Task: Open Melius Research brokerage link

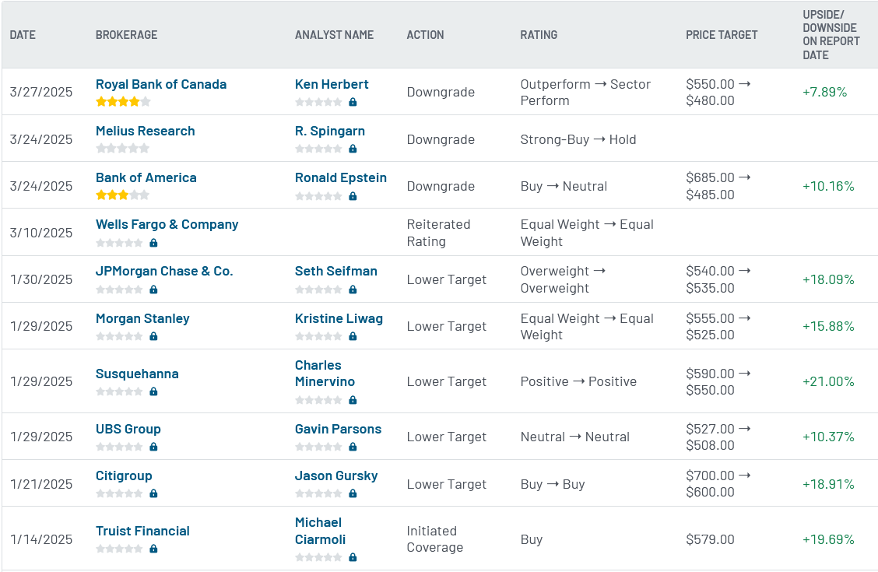Action: pyautogui.click(x=146, y=131)
